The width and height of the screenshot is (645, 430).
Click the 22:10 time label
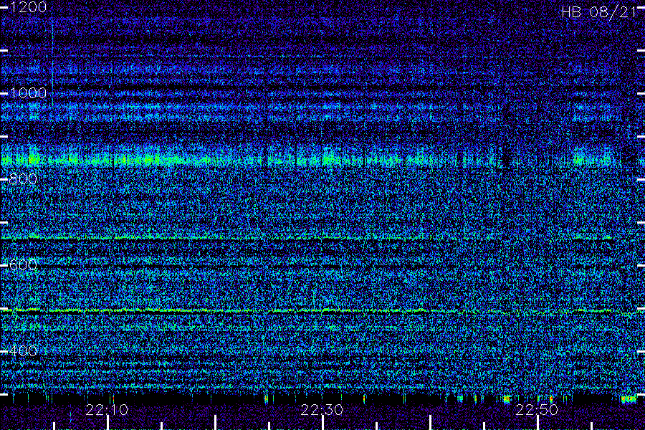coord(107,410)
